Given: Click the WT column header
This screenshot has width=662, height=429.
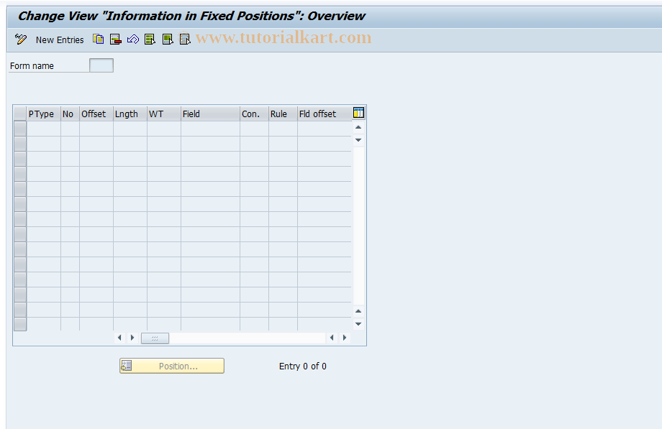Looking at the screenshot, I should pos(164,114).
